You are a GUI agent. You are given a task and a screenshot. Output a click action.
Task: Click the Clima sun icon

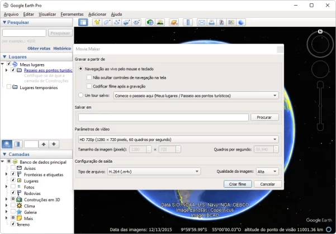(19, 206)
